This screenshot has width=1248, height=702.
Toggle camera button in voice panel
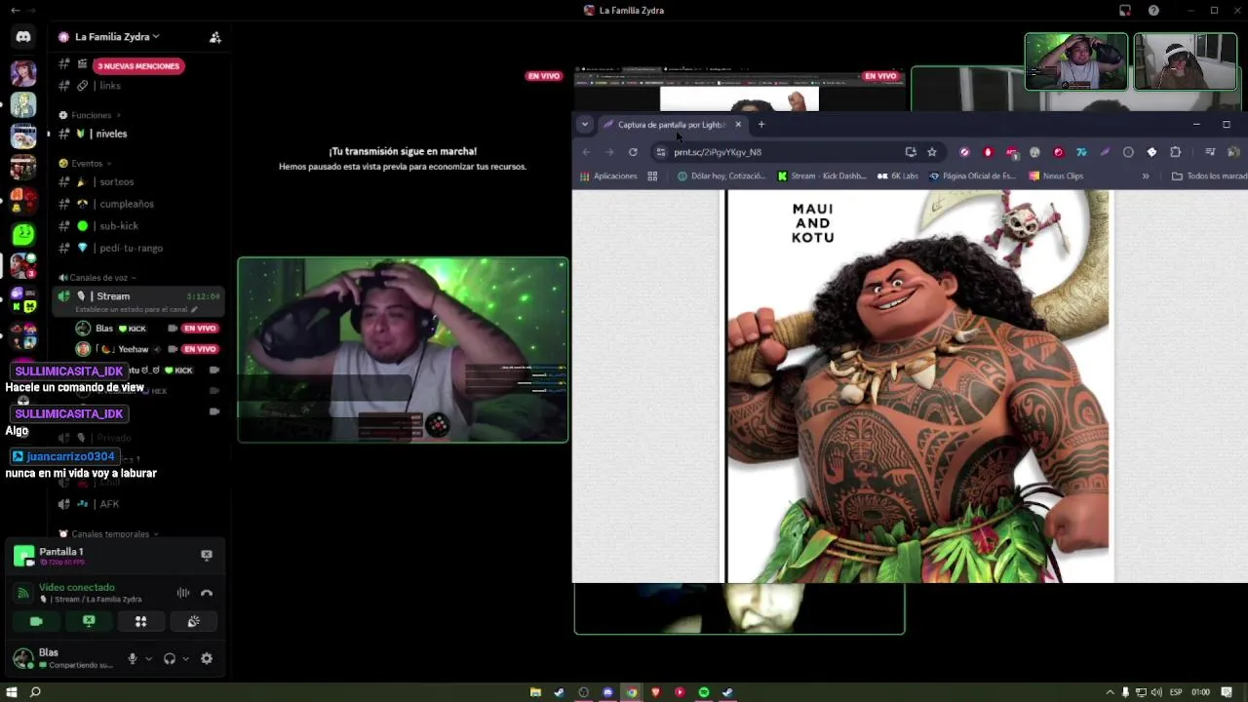36,621
